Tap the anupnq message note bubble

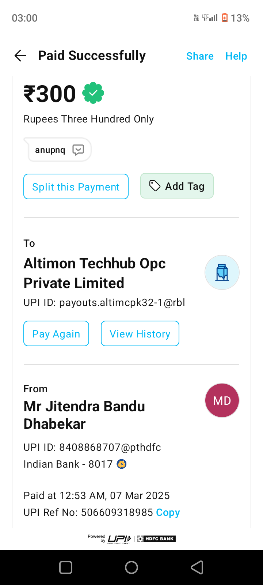[x=50, y=150]
